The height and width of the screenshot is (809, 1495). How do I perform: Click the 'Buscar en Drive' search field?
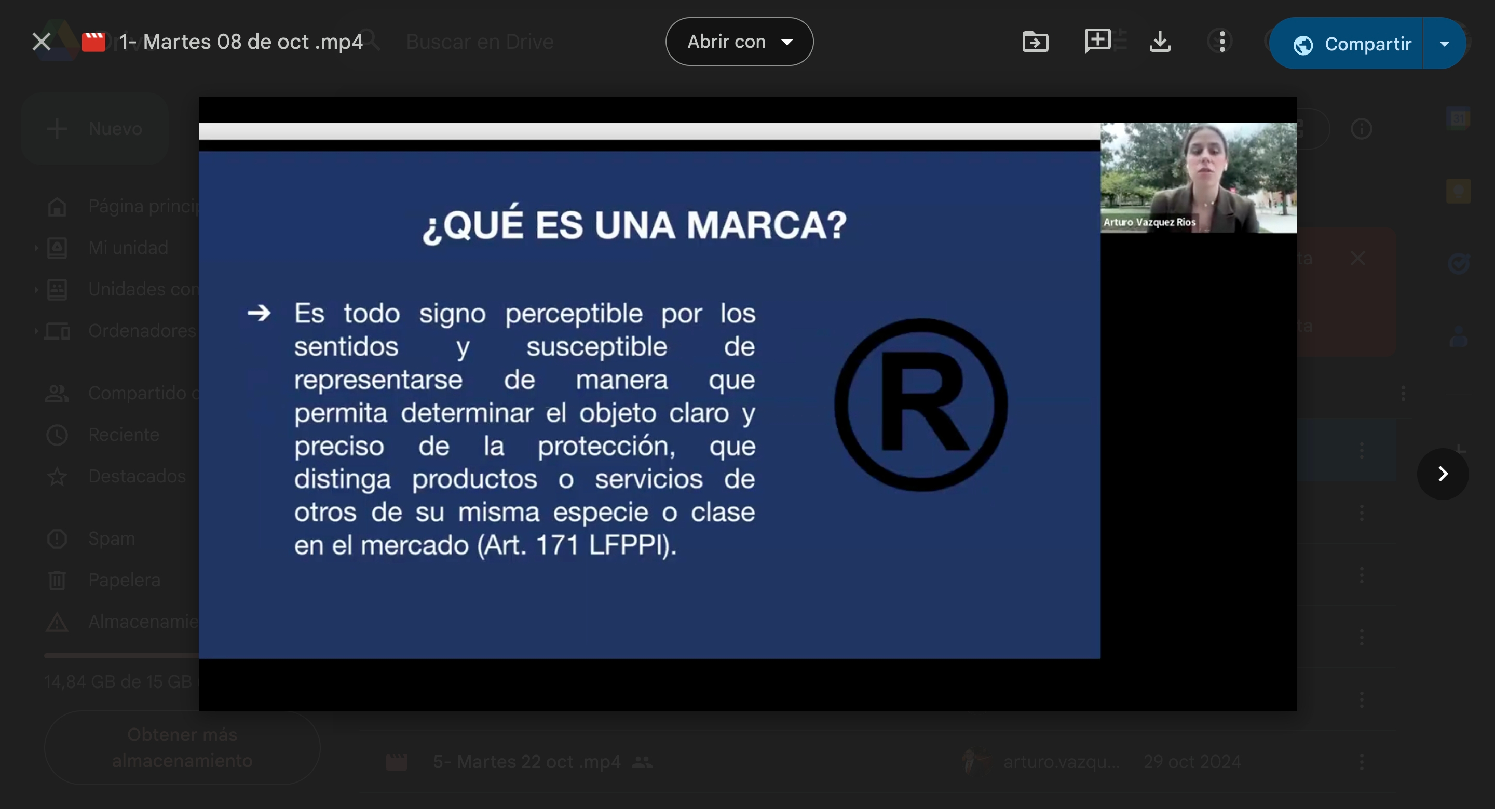click(x=479, y=42)
